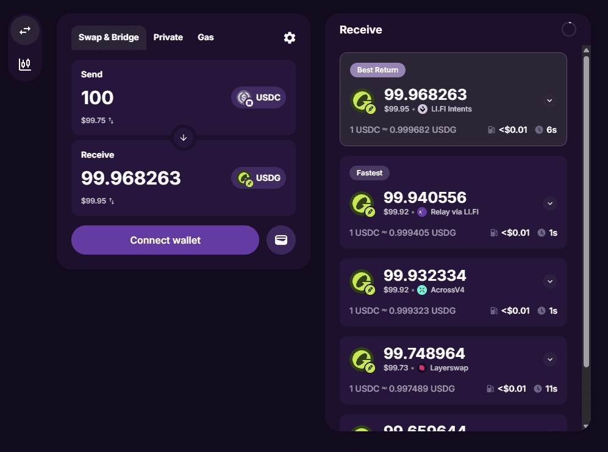This screenshot has height=452, width=608.
Task: Open the swap exchange sidebar icon
Action: pyautogui.click(x=25, y=30)
